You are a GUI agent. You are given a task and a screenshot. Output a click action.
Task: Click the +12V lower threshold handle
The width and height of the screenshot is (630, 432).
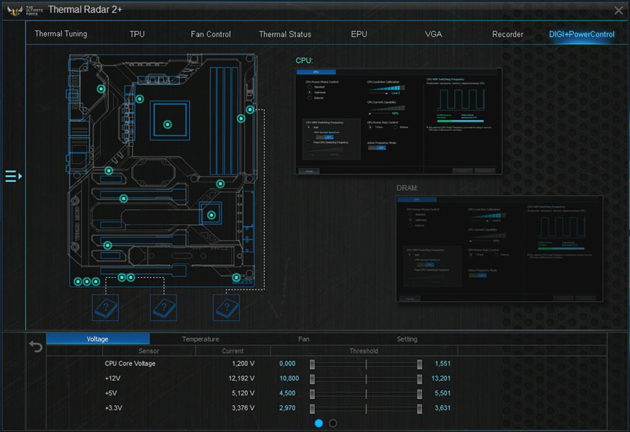[x=312, y=379]
